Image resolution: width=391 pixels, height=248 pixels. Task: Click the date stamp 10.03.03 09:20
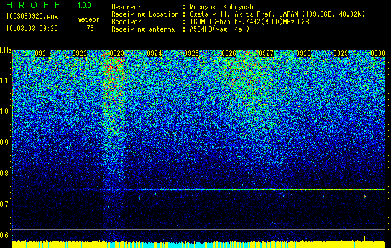(x=32, y=29)
